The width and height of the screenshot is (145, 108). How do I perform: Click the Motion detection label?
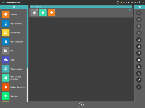[x=18, y=87]
